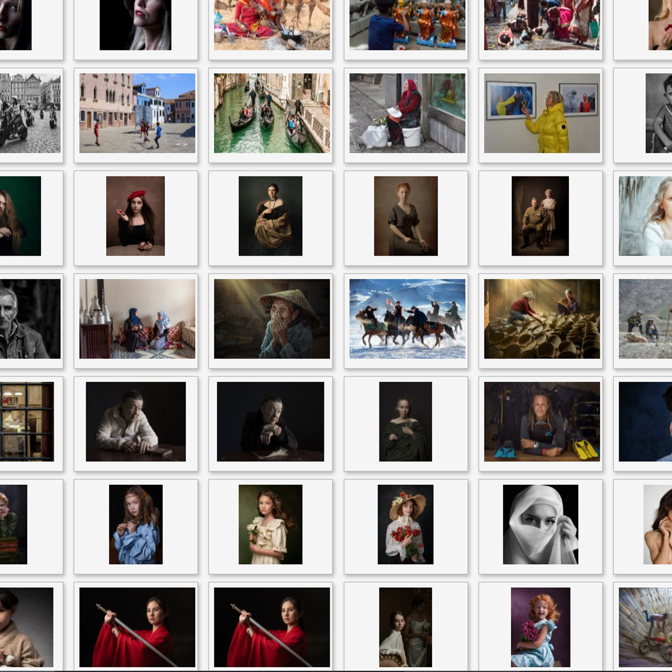Image resolution: width=672 pixels, height=672 pixels.
Task: Select the girl in blue shirt portrait
Action: (135, 525)
